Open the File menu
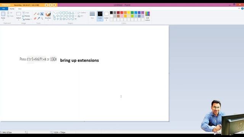 point(4,9)
